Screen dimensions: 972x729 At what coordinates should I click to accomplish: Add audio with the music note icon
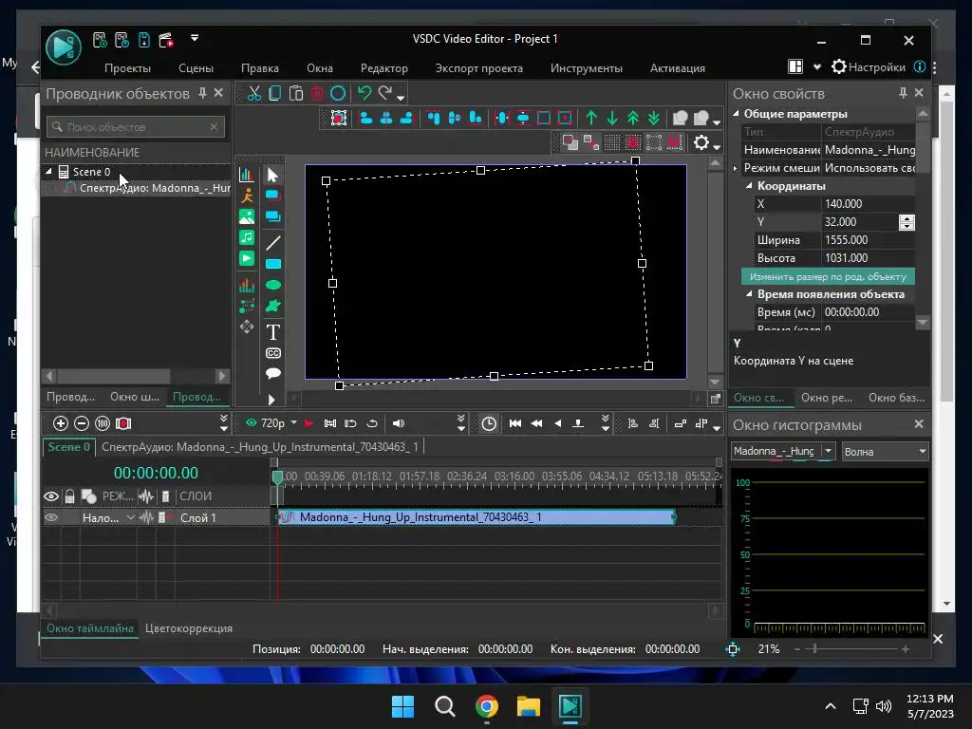pos(247,237)
